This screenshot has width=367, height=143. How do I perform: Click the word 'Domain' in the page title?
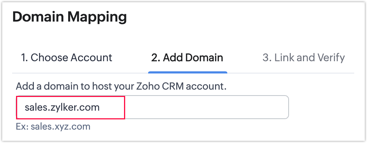click(38, 17)
